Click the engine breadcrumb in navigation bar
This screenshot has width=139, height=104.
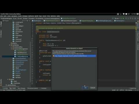click(x=32, y=18)
